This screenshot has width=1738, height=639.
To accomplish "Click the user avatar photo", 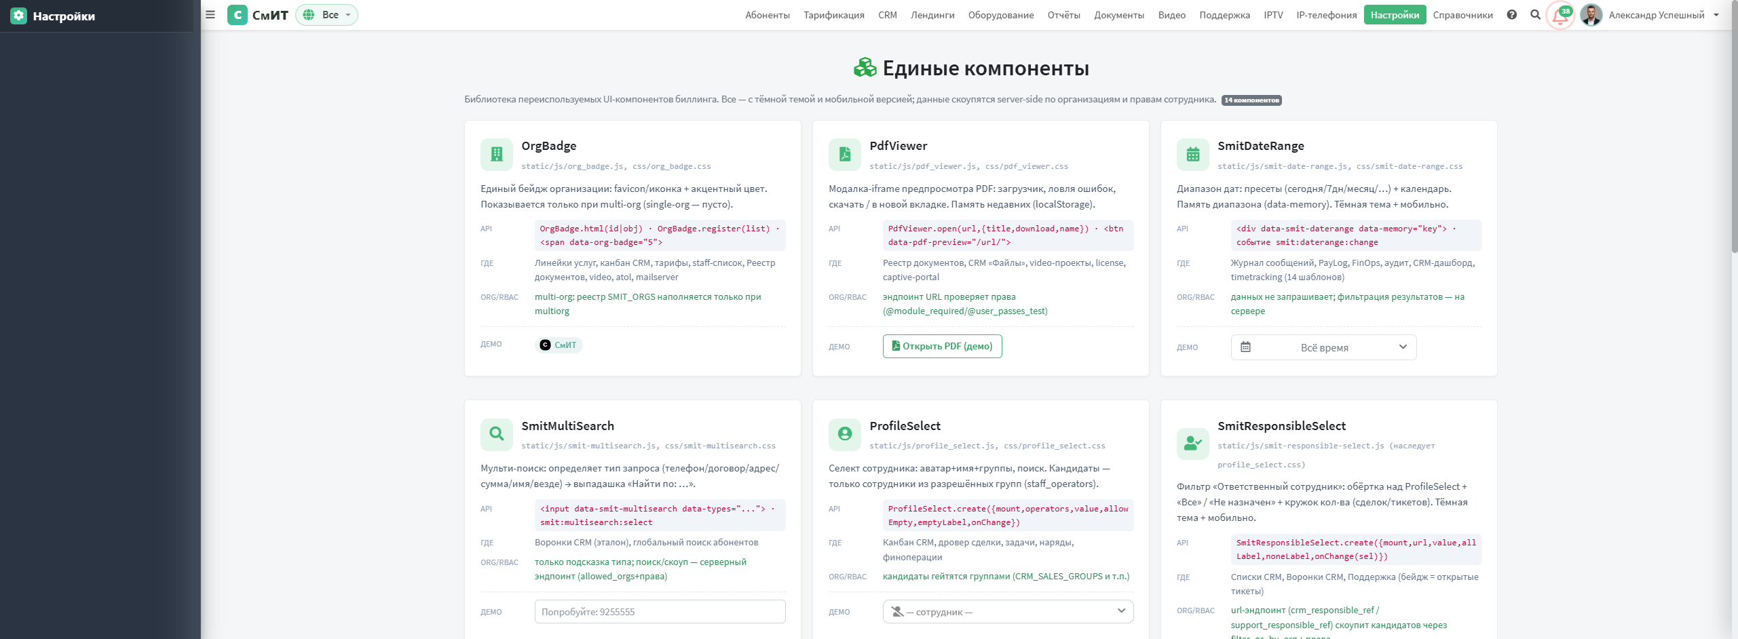I will (x=1591, y=15).
